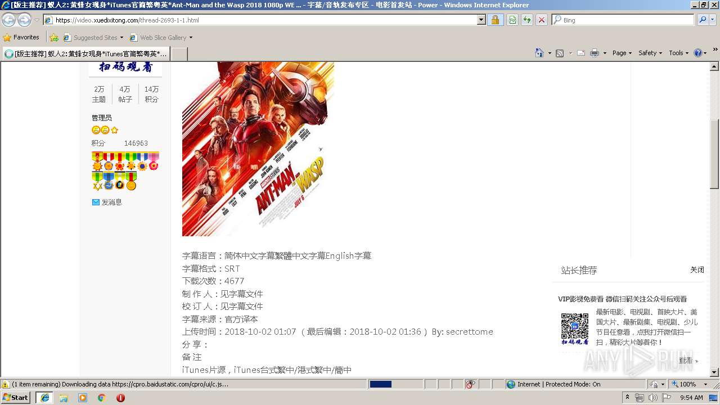
Task: Click the page loading progress bar
Action: point(395,384)
